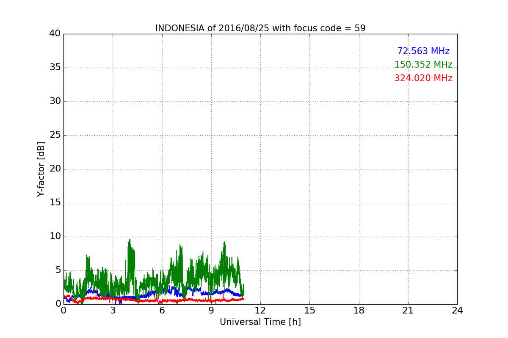The width and height of the screenshot is (508, 338).
Task: Click the x-axis tick label 18
Action: point(359,311)
